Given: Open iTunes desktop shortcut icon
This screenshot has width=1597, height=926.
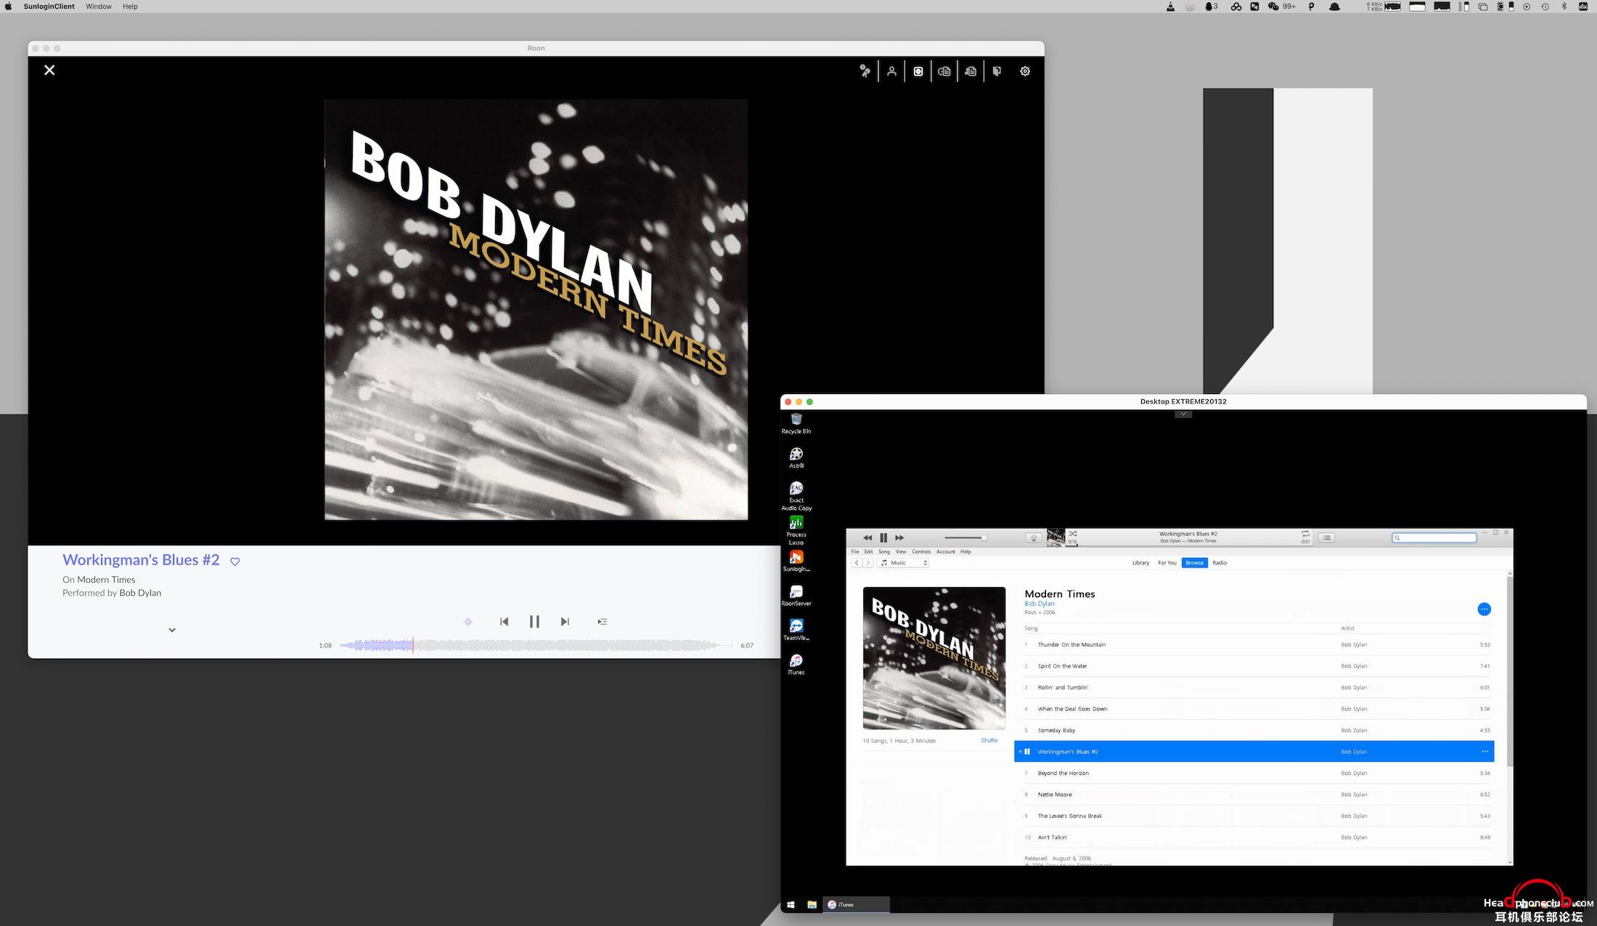Looking at the screenshot, I should [796, 664].
